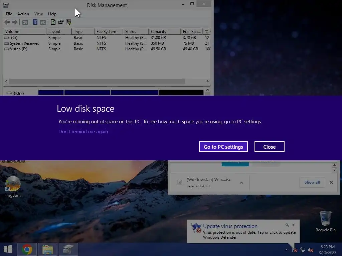342x256 pixels.
Task: Click the Windows Defender flag icon in balloon
Action: (x=196, y=228)
